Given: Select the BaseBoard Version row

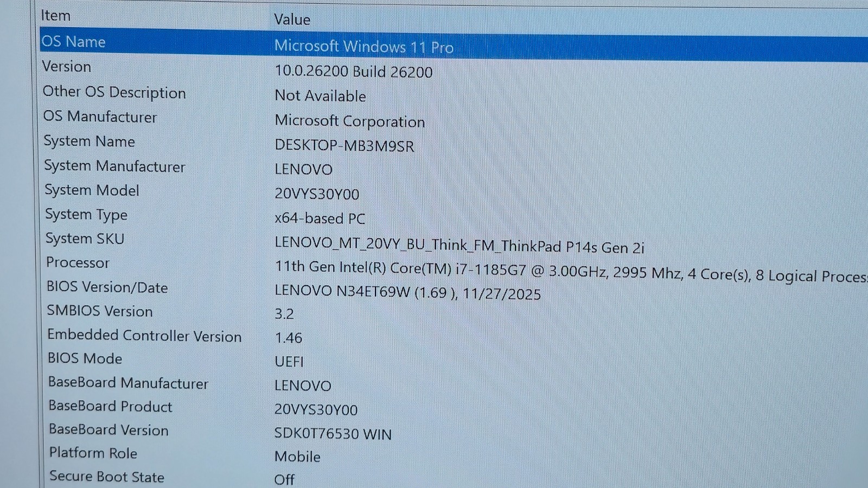Looking at the screenshot, I should 109,430.
